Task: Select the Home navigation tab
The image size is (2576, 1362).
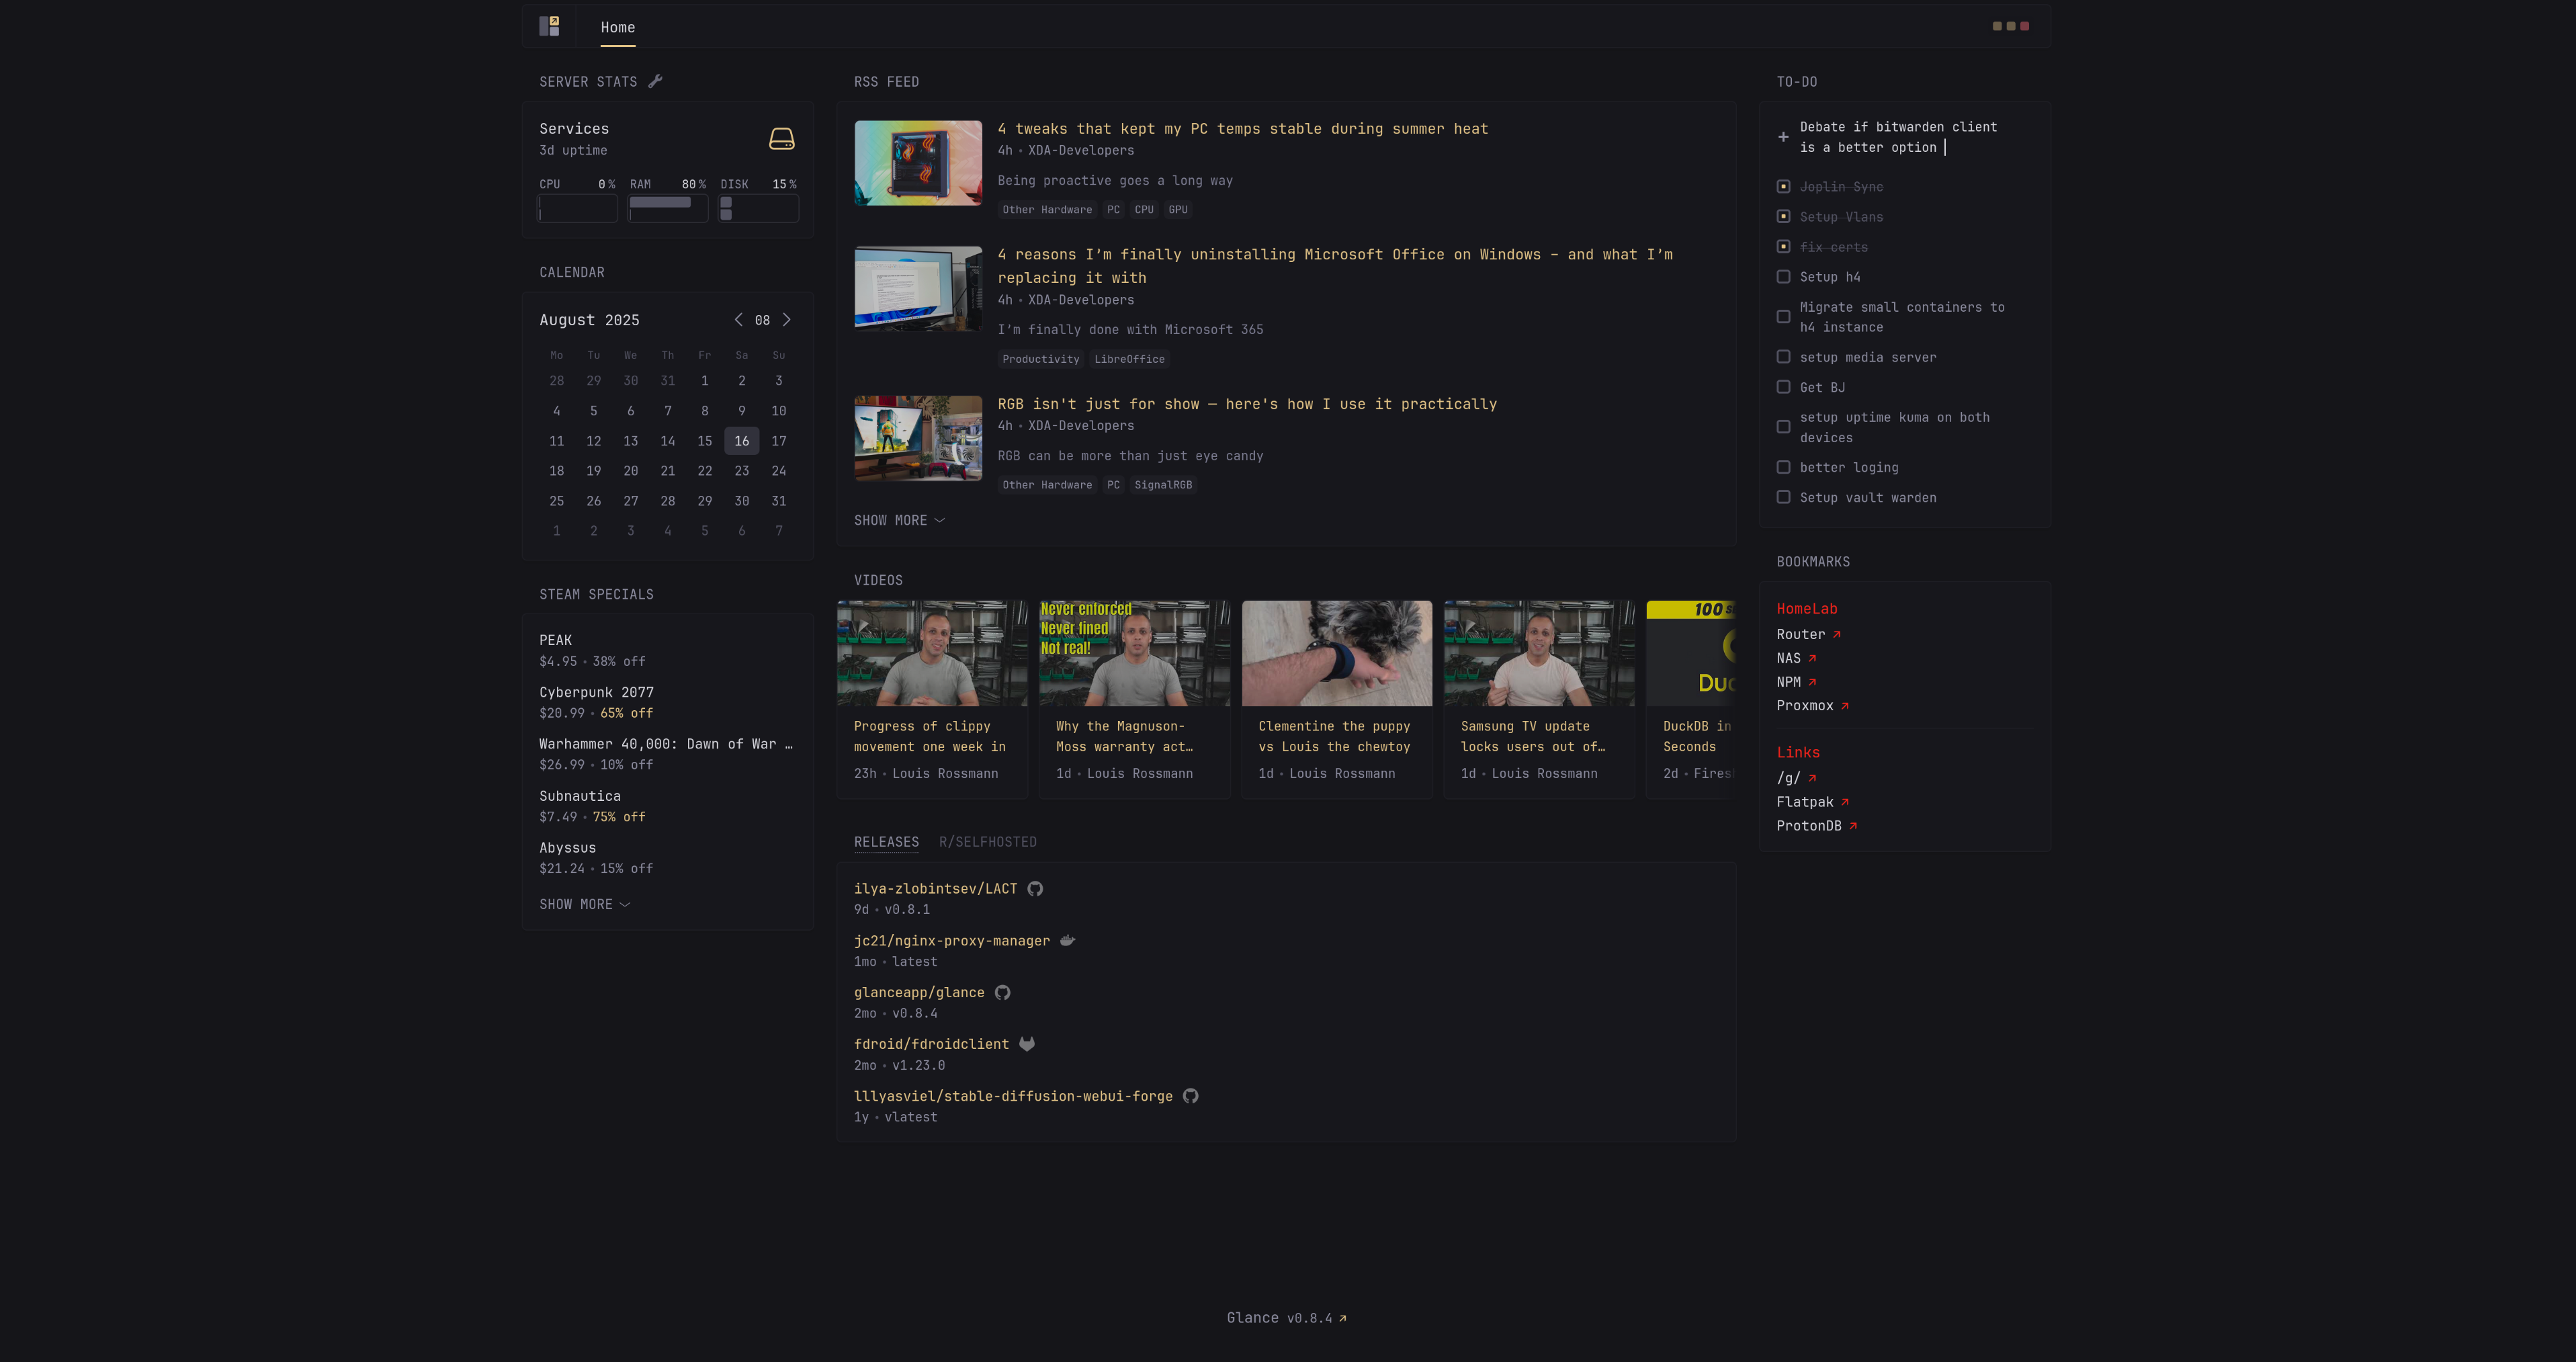Action: pyautogui.click(x=617, y=27)
